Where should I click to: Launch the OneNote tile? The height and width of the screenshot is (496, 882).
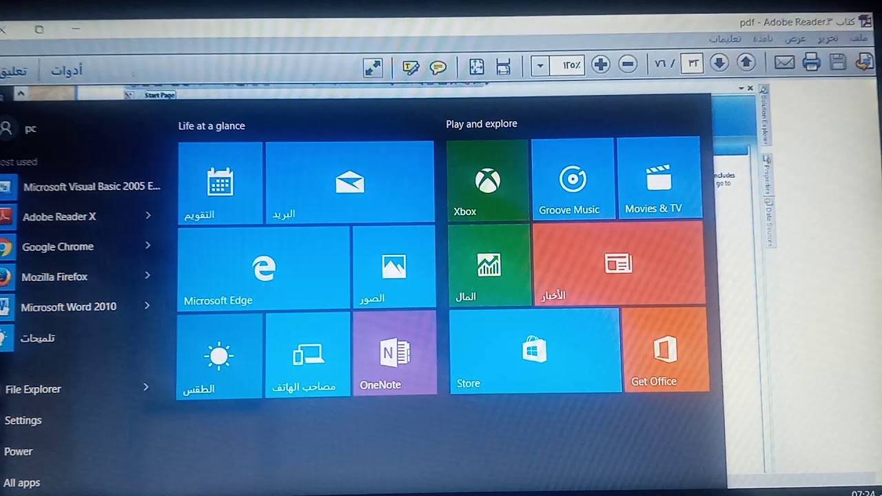tap(394, 353)
